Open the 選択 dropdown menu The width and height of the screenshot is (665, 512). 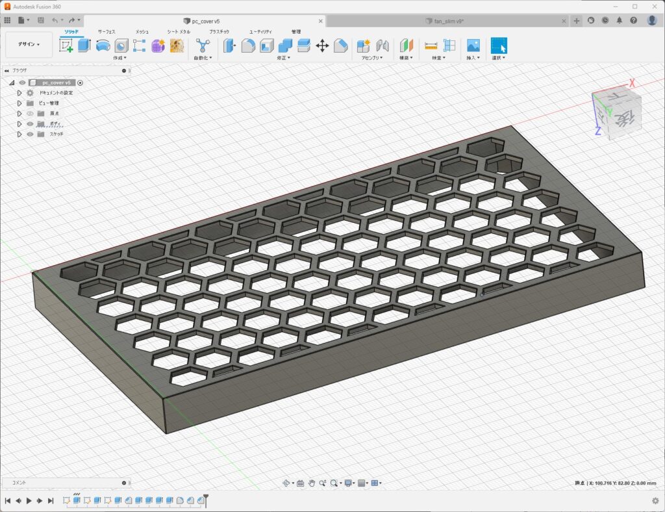point(498,58)
